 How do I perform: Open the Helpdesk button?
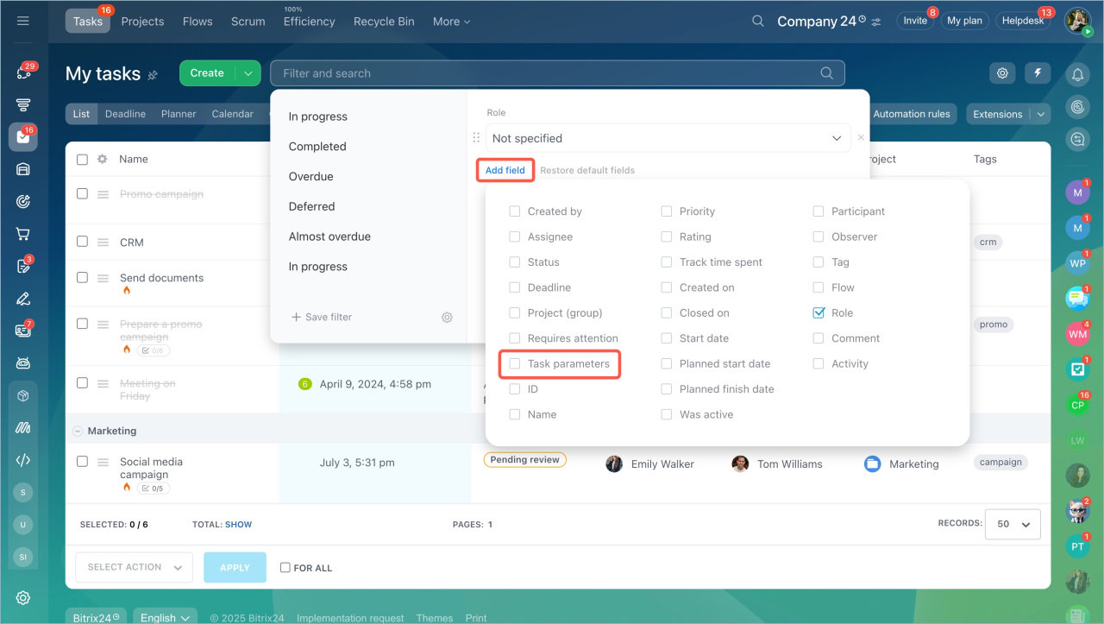point(1022,21)
